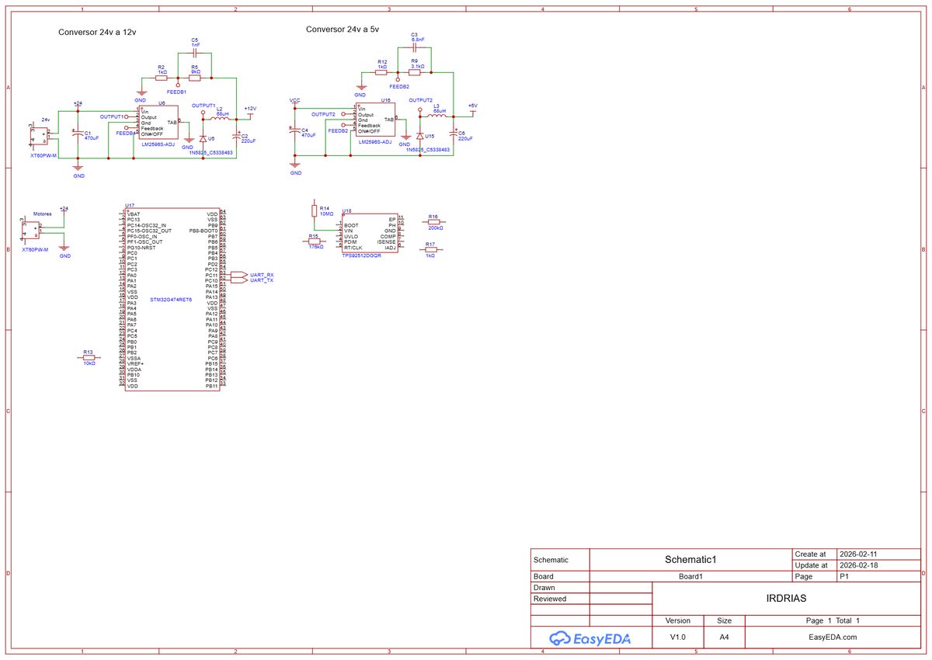The width and height of the screenshot is (932, 660).
Task: Select the 470uF capacitor C1
Action: [x=77, y=134]
